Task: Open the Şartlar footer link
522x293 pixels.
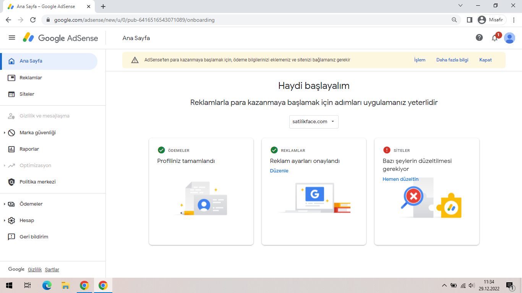Action: tap(52, 270)
